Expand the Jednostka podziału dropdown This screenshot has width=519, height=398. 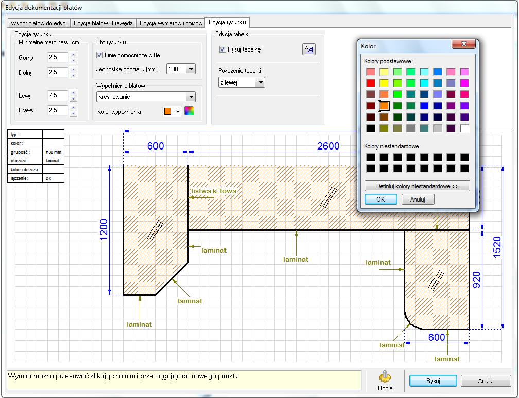click(191, 69)
